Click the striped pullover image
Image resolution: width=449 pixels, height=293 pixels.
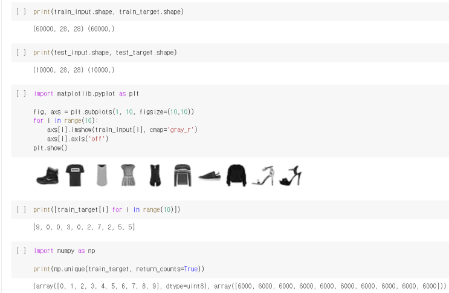click(x=182, y=175)
